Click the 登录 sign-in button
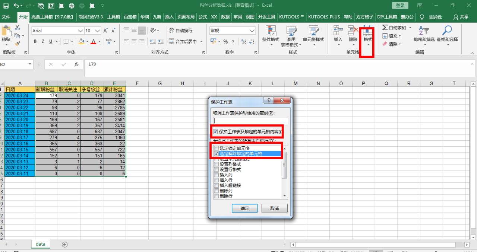The height and width of the screenshot is (252, 477). (x=400, y=6)
